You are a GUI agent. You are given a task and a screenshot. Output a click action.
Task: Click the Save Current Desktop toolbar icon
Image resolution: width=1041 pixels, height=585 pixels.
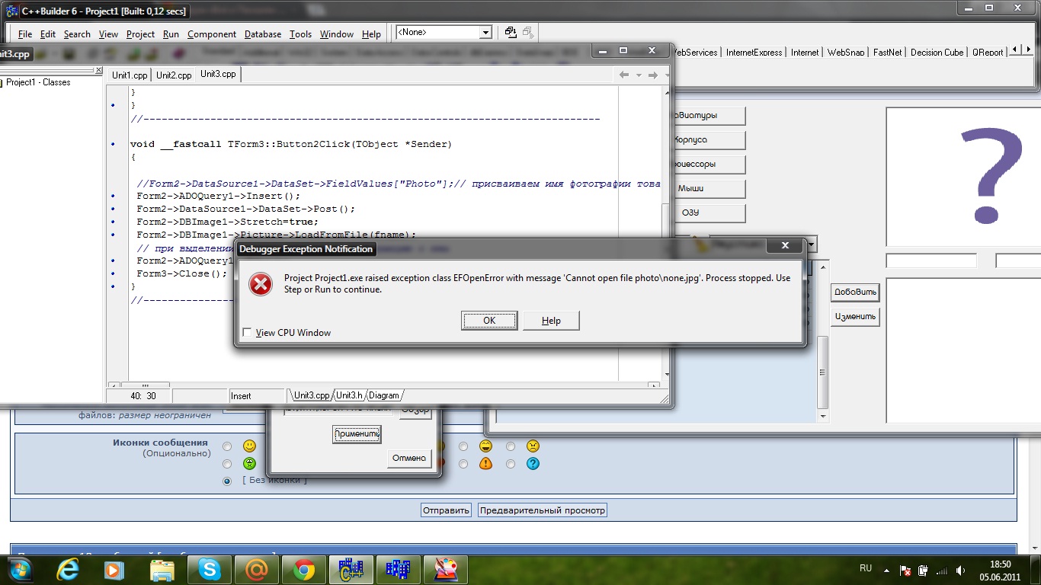[x=511, y=33]
